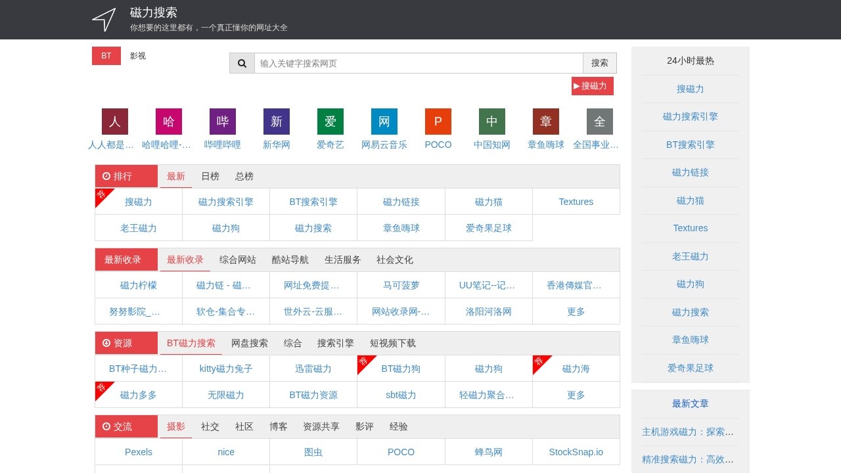
Task: Click the 磁力搜索 site title
Action: [x=154, y=12]
